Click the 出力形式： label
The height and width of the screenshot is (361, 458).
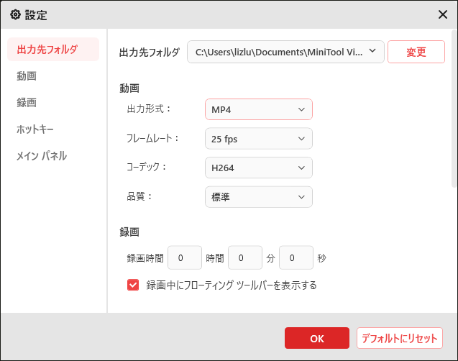point(149,109)
